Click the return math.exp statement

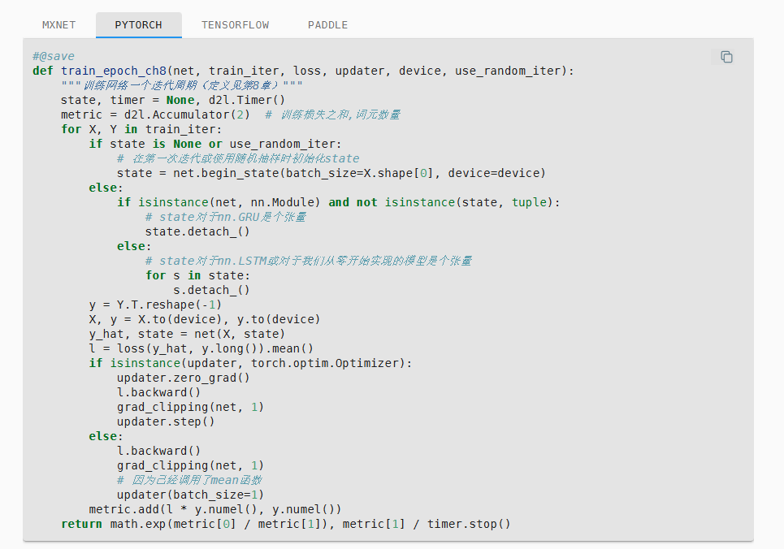286,524
